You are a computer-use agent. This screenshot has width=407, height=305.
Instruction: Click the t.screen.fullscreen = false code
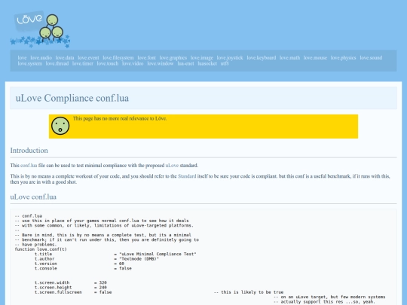pos(73,292)
